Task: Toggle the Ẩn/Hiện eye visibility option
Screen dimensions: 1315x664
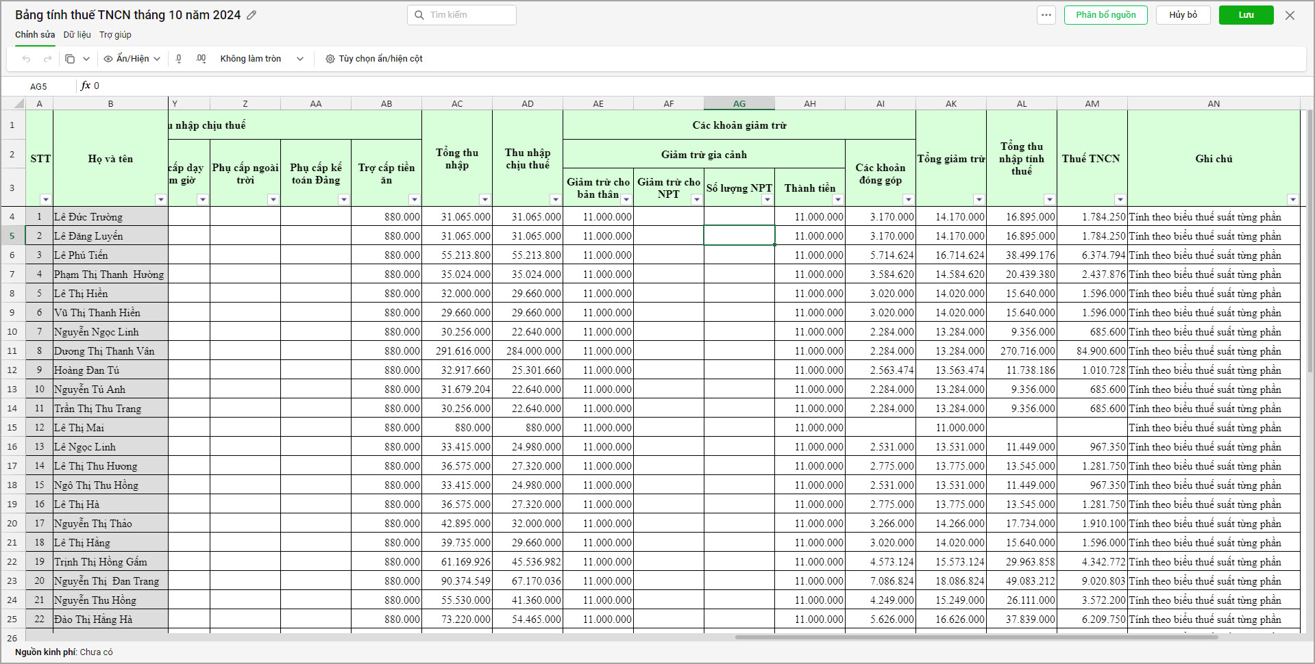Action: point(132,59)
